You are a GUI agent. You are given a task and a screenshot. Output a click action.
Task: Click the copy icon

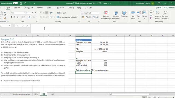pos(5,15)
